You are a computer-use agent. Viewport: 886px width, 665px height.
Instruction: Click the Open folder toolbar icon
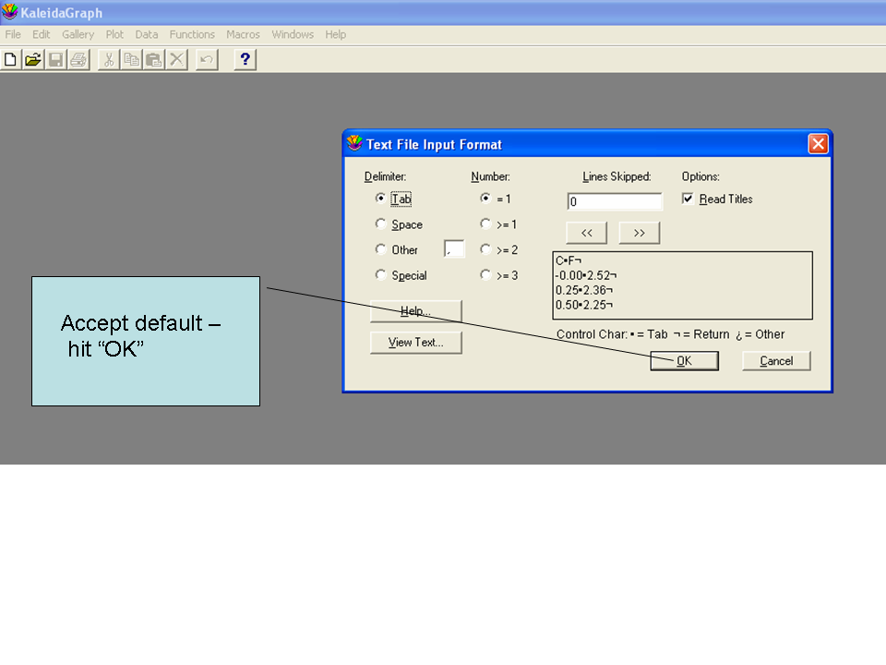(33, 59)
